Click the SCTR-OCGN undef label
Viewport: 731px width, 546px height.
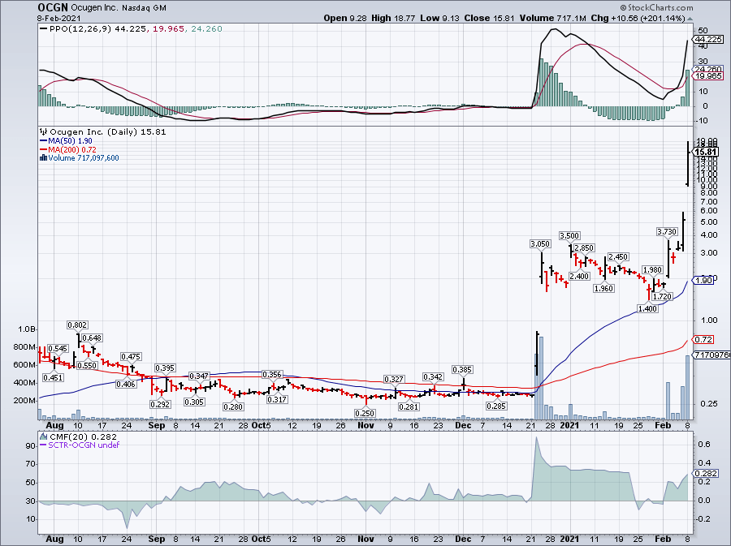(84, 445)
